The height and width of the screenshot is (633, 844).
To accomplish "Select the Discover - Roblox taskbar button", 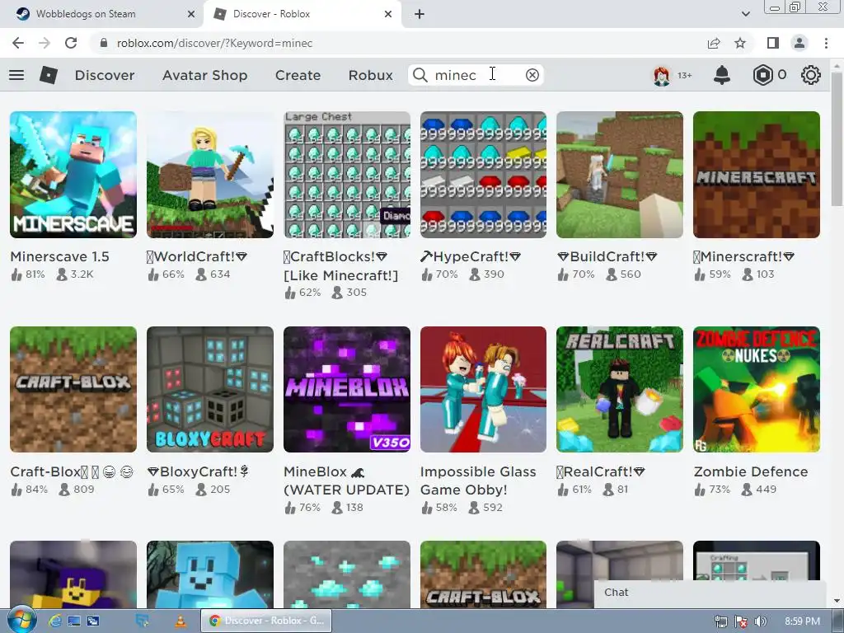I will coord(266,621).
